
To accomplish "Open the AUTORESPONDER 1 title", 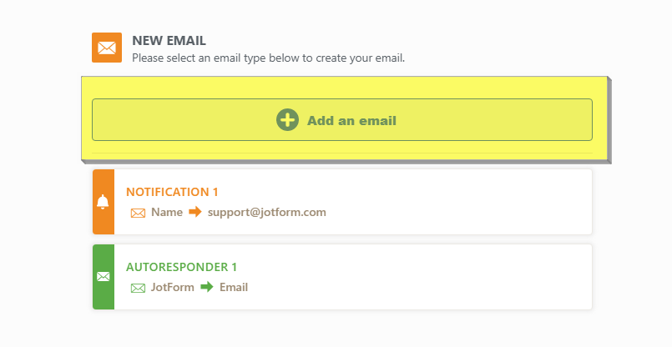I will pyautogui.click(x=181, y=267).
